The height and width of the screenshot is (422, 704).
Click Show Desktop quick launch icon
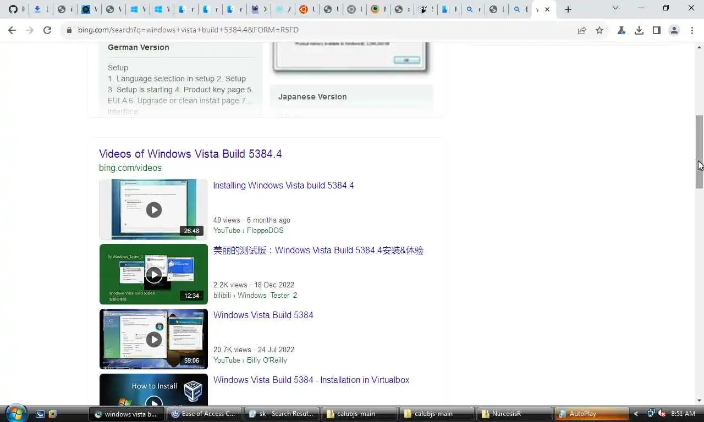click(40, 414)
